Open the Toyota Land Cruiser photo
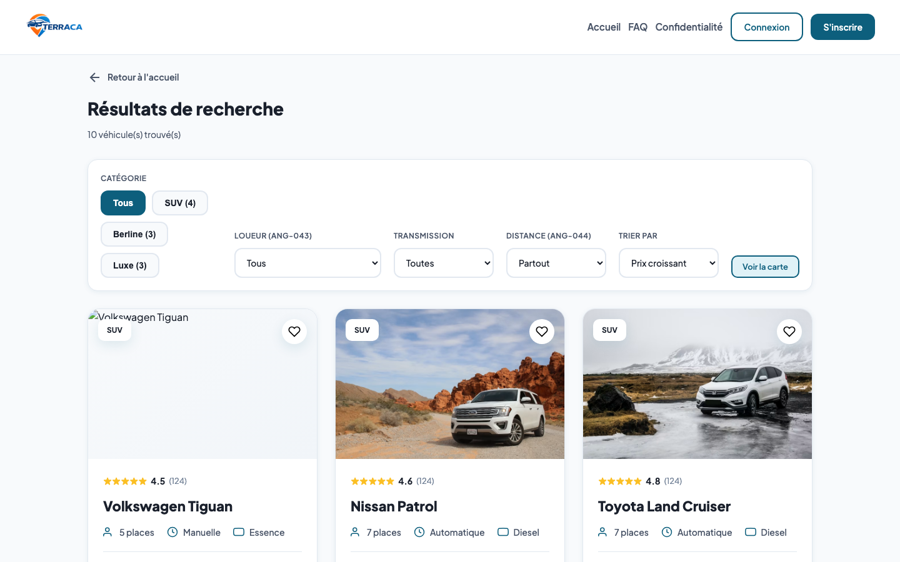The width and height of the screenshot is (900, 562). coord(697,384)
